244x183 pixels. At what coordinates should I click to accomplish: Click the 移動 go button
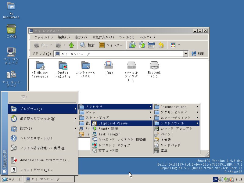click(198, 54)
